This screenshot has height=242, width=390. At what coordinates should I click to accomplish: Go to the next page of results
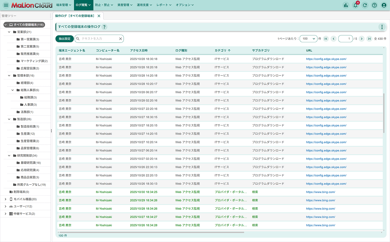(362, 39)
